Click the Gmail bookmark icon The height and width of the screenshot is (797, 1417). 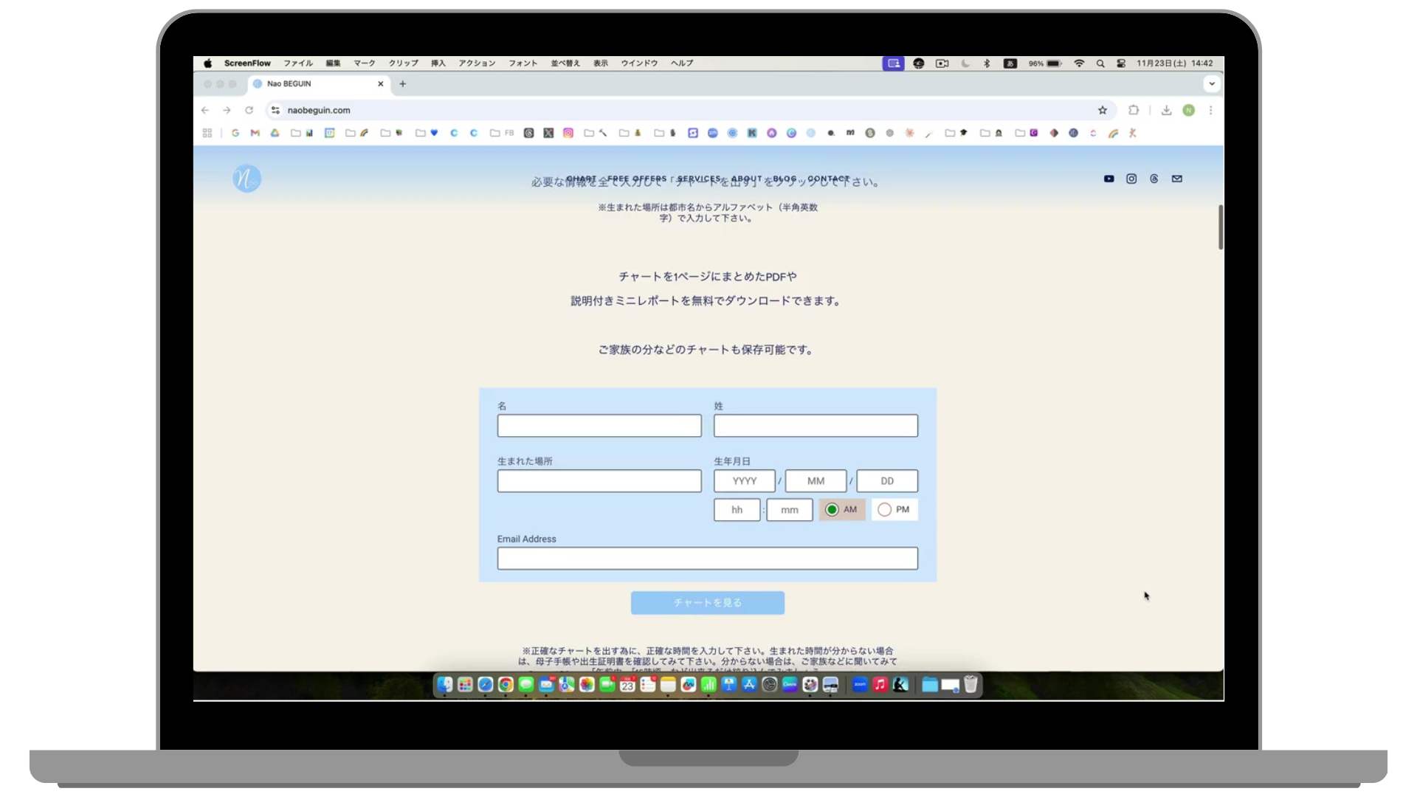tap(255, 133)
